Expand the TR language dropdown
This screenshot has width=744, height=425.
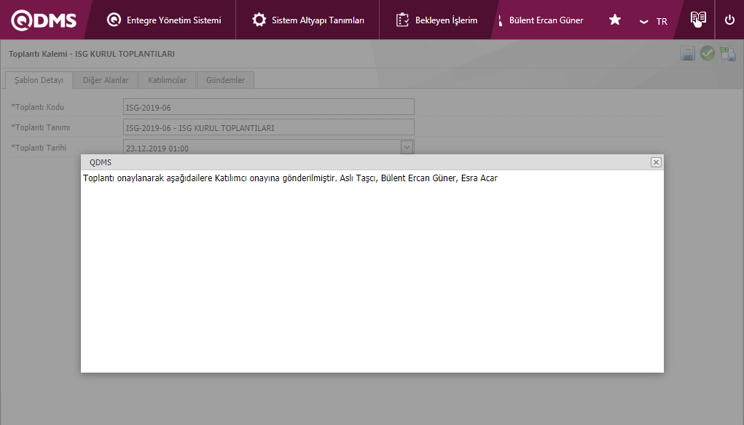click(653, 21)
